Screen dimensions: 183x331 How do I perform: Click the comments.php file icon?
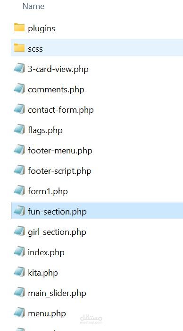click(x=19, y=89)
